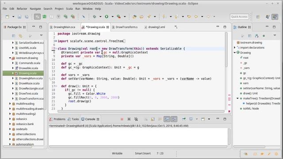Click the Open Console icon
The image size is (283, 159).
[x=203, y=119]
